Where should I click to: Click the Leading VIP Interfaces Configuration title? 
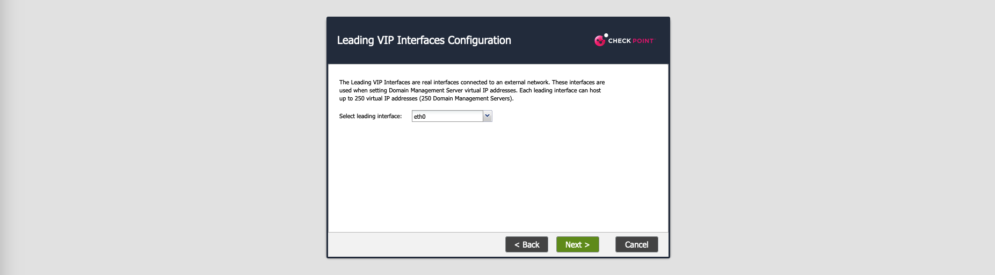(x=424, y=40)
